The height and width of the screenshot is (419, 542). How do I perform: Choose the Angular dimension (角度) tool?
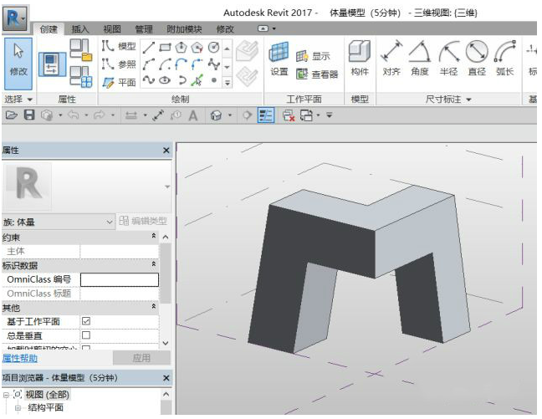click(x=420, y=58)
